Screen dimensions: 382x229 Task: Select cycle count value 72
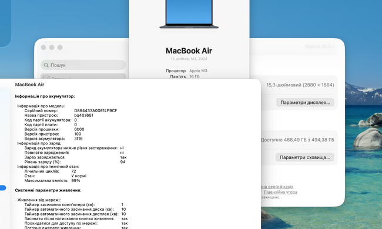click(x=73, y=171)
